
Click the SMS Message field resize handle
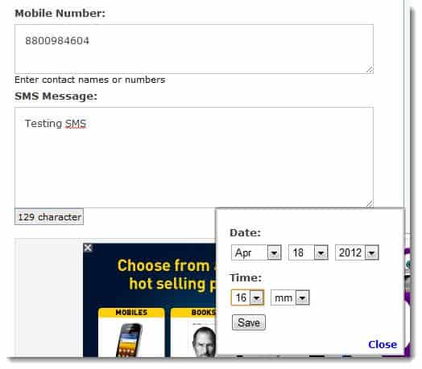pyautogui.click(x=370, y=203)
